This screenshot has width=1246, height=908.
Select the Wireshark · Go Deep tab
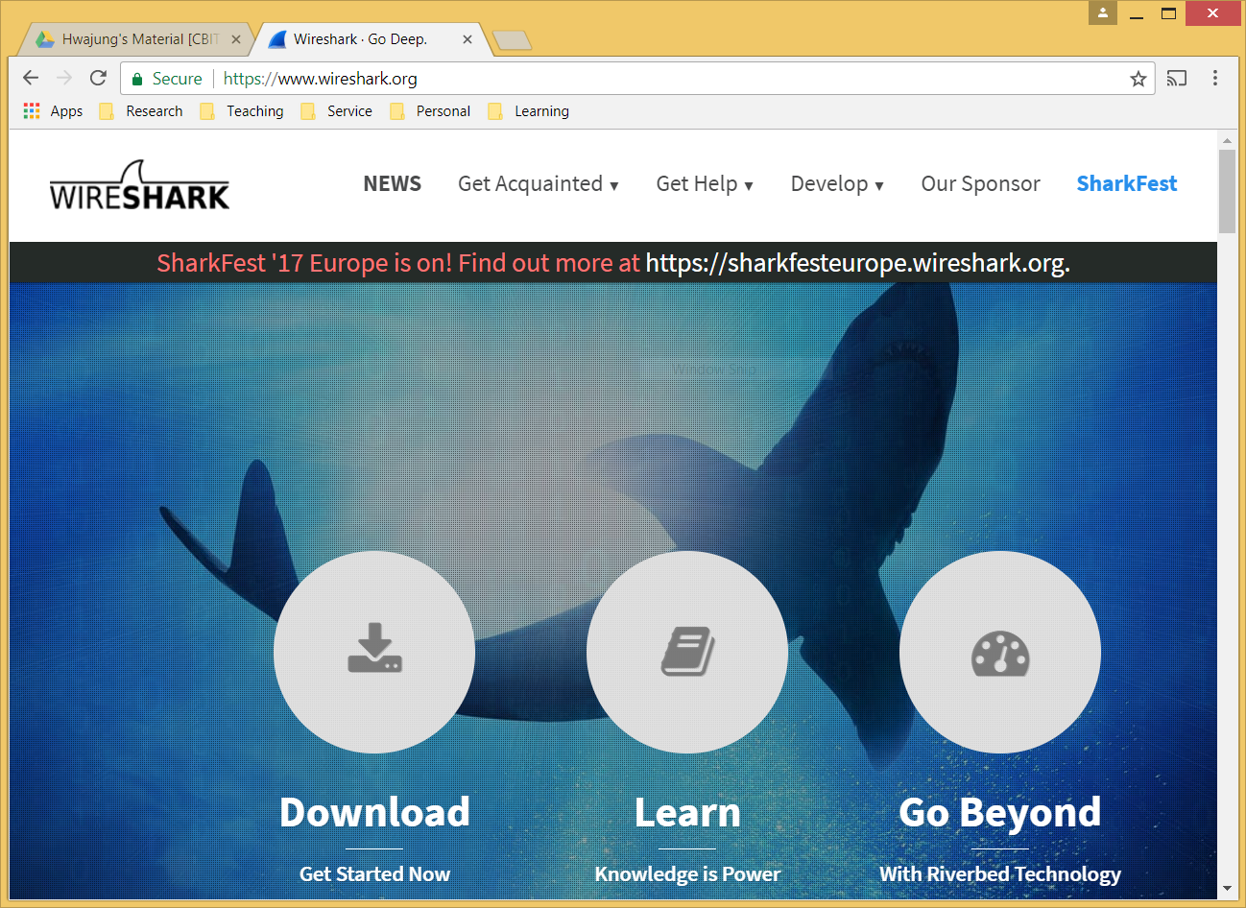370,39
